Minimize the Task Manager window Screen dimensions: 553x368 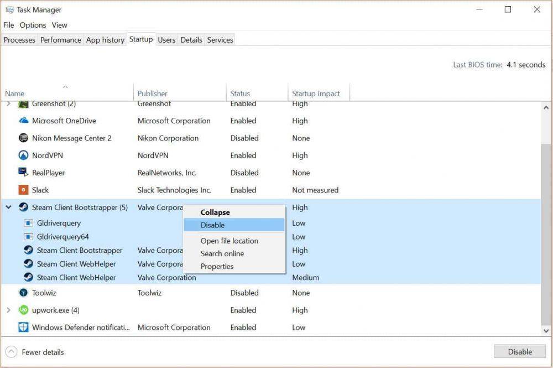pyautogui.click(x=479, y=9)
